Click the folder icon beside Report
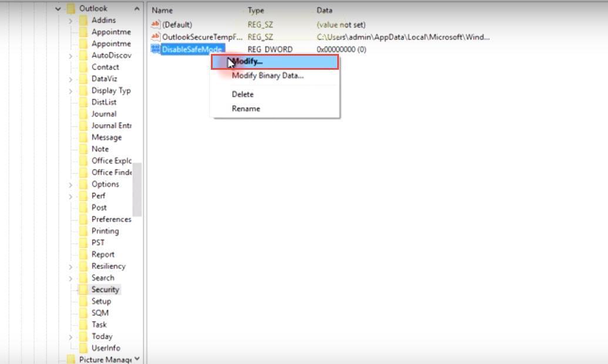The image size is (608, 364). [x=83, y=254]
